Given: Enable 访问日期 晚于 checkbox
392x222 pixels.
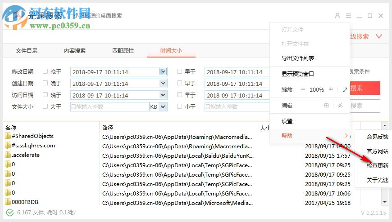Looking at the screenshot, I should pyautogui.click(x=45, y=94).
